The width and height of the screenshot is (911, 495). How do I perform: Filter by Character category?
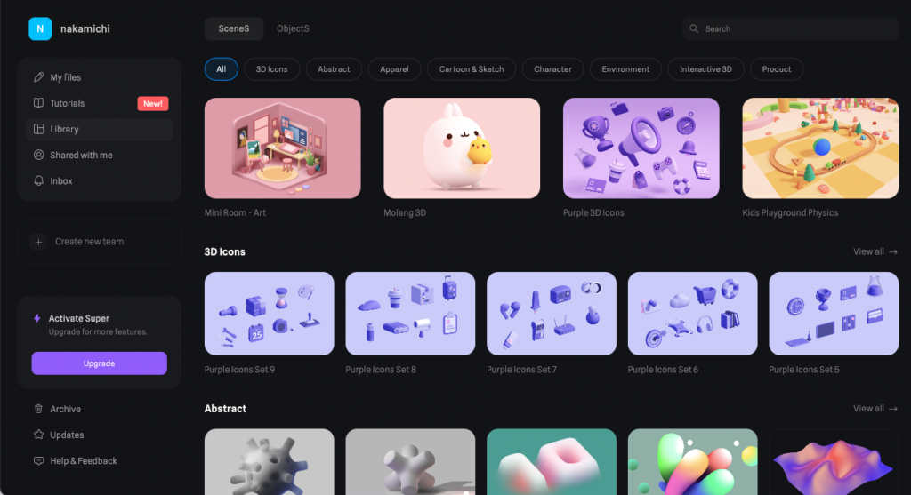(x=552, y=69)
